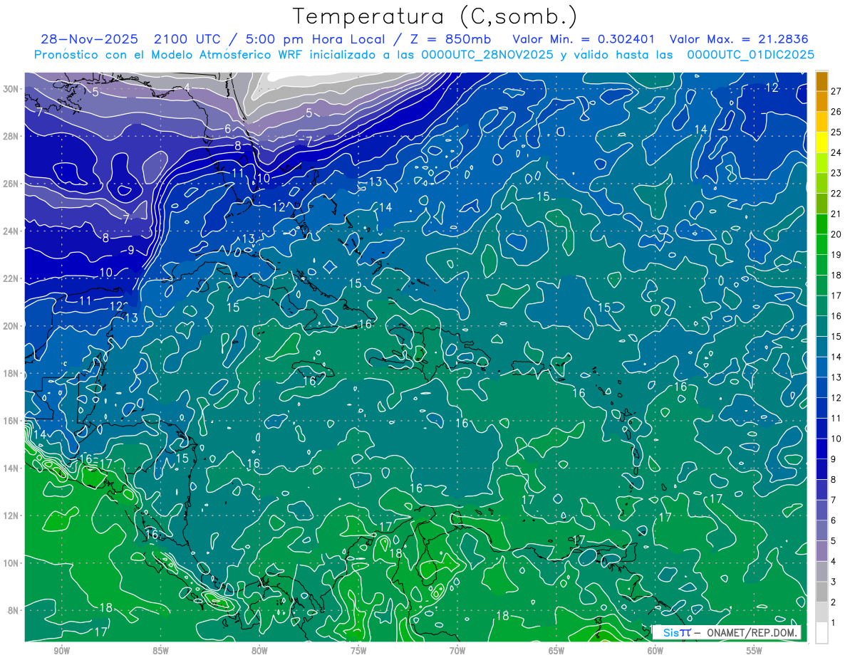Click the "14N" latitude axis label
The width and height of the screenshot is (855, 660).
point(11,468)
